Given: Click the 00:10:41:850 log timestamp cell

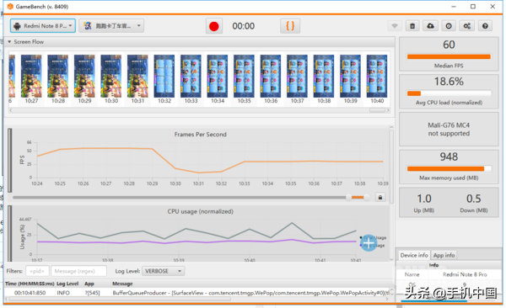Looking at the screenshot, I should pos(30,293).
